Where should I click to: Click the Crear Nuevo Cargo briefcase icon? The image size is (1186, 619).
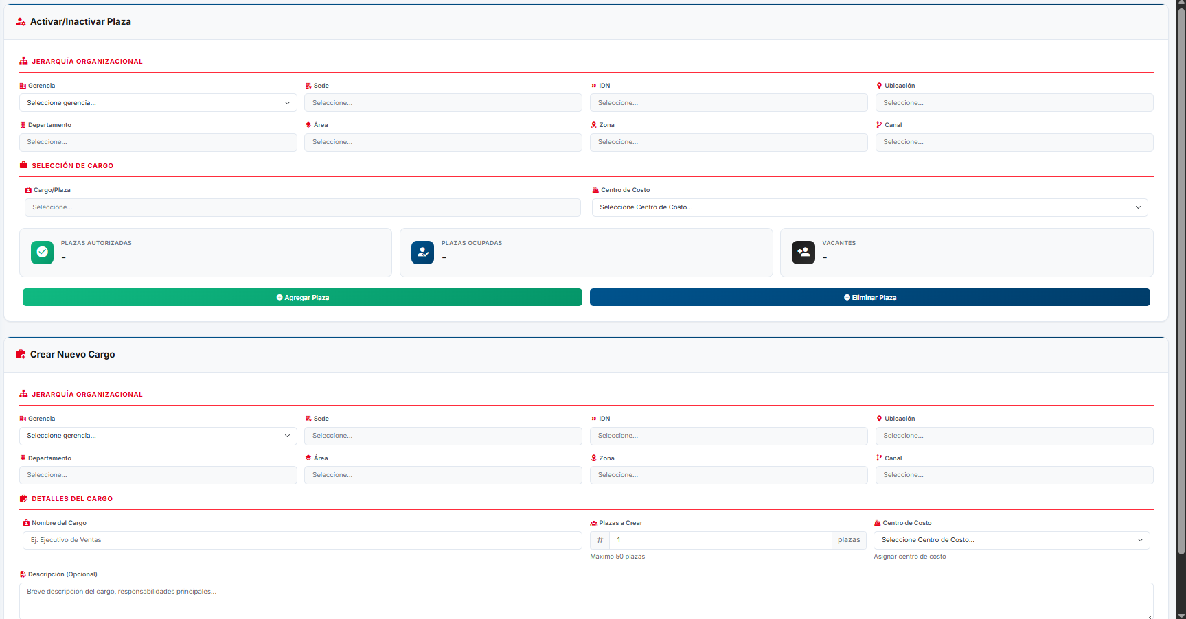21,355
